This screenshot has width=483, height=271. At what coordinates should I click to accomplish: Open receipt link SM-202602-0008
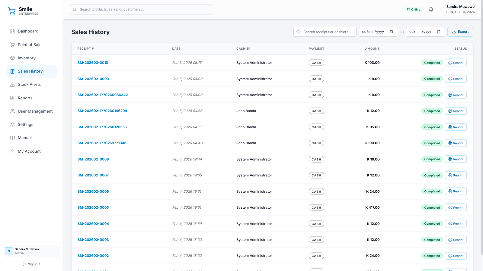[x=93, y=159]
